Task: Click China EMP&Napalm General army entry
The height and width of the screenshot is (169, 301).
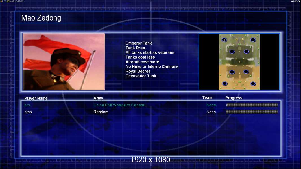Action: (x=119, y=105)
